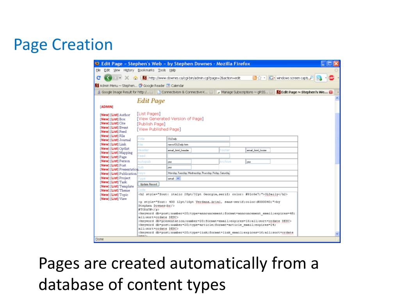400x300 pixels.
Task: Open the Help menu
Action: [172, 70]
